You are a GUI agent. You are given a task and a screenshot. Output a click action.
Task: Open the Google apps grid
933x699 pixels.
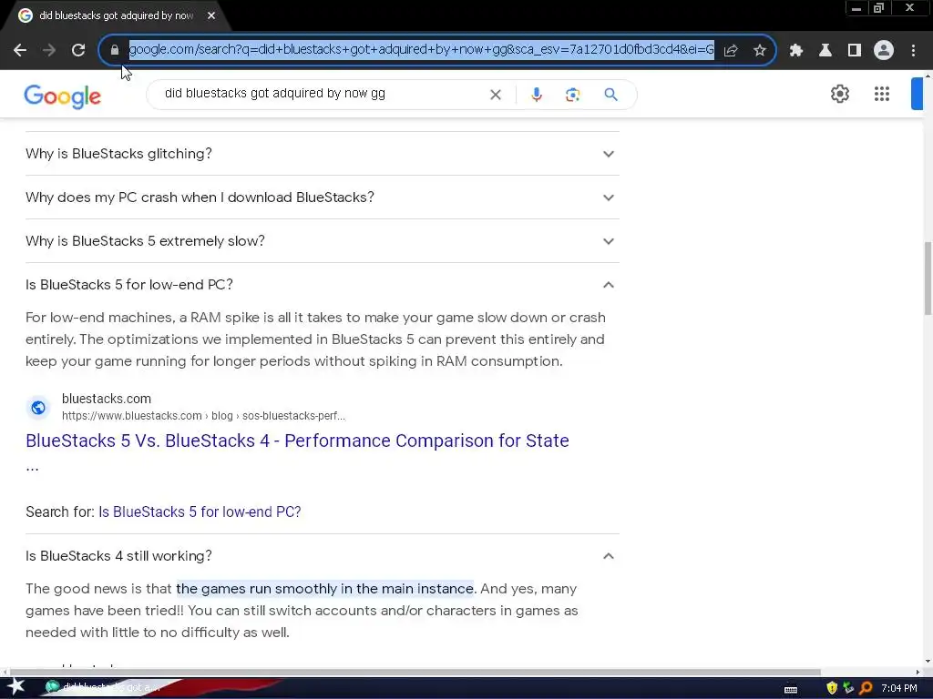coord(882,94)
